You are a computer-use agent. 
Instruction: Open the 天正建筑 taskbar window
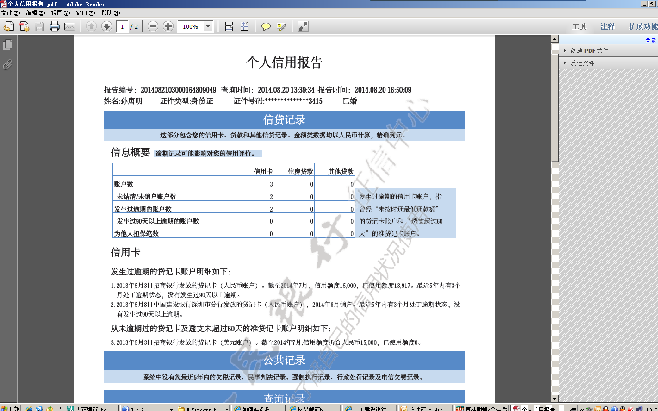[92, 409]
